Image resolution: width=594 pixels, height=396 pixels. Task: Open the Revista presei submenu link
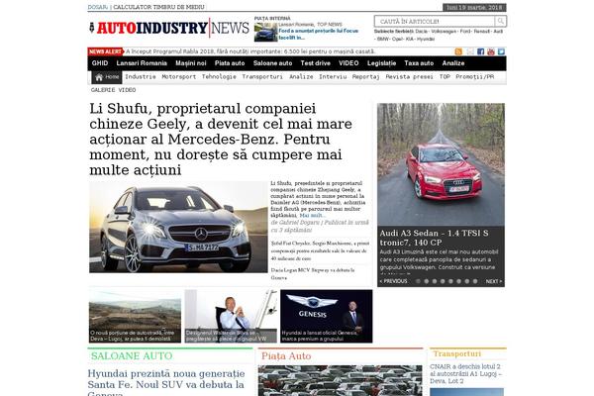point(409,77)
